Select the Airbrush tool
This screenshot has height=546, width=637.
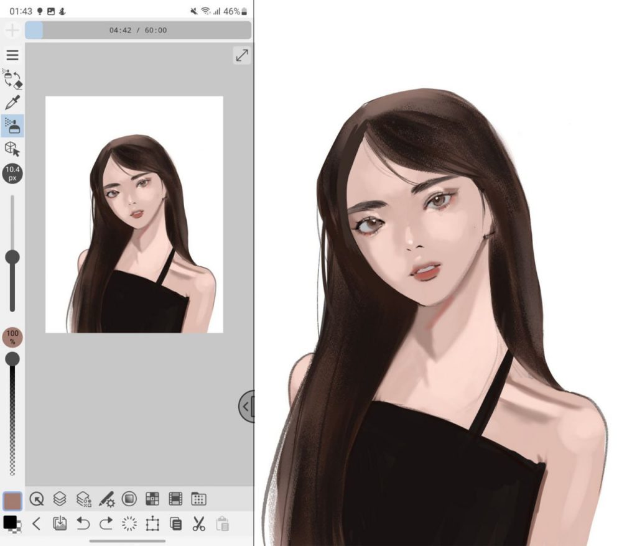(12, 126)
